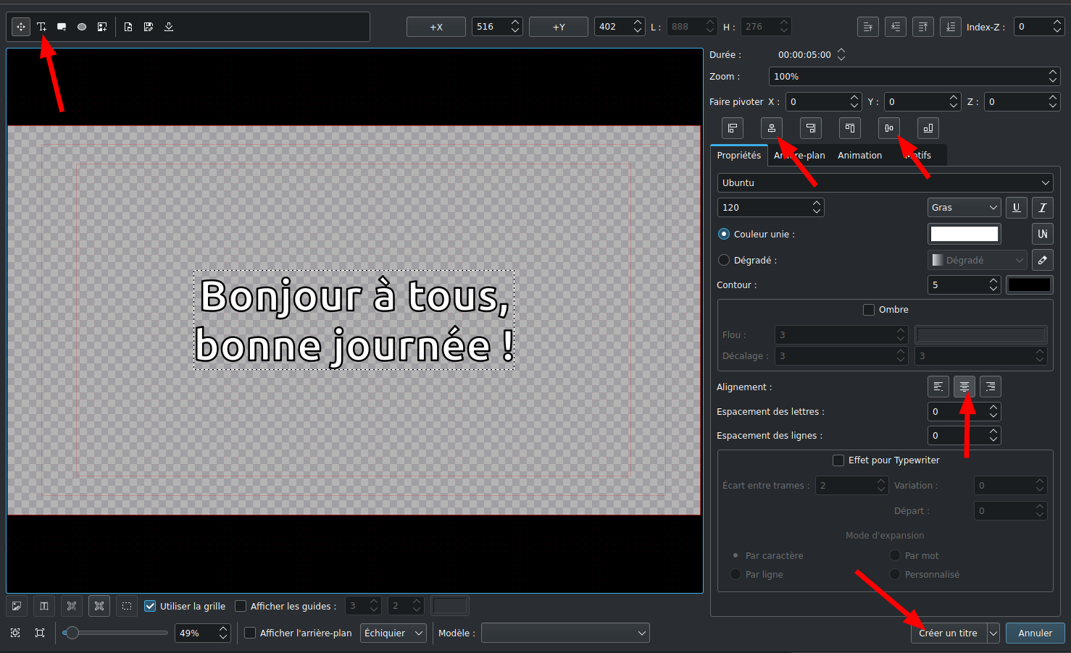Click the align right edge icon above the tabs
The height and width of the screenshot is (653, 1071).
pyautogui.click(x=811, y=128)
